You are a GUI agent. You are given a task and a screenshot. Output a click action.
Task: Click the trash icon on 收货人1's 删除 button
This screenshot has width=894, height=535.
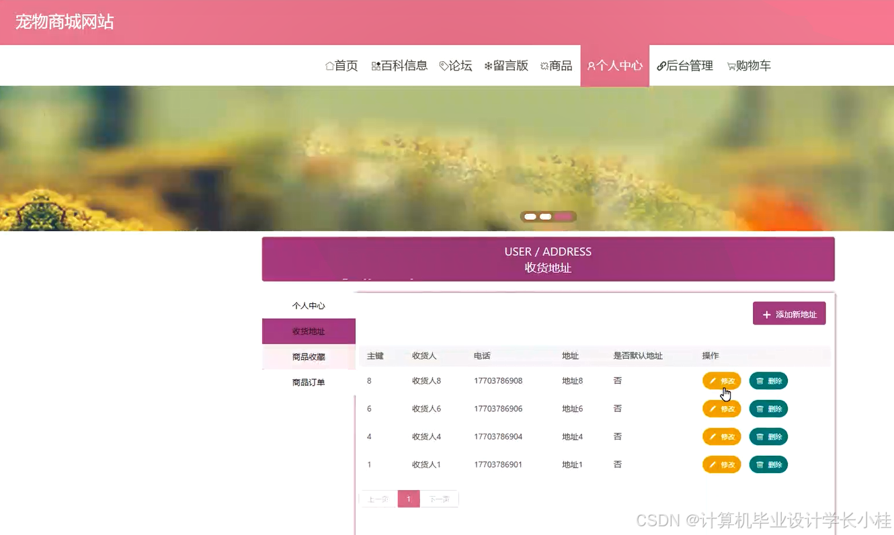tap(760, 464)
